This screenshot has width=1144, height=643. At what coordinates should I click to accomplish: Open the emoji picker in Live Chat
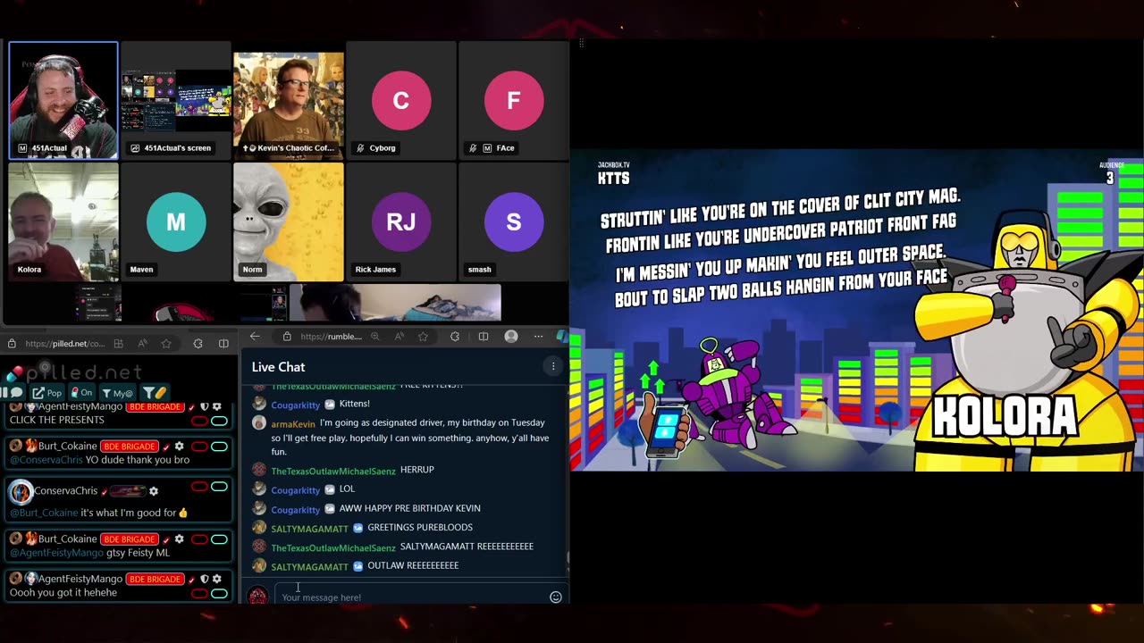click(x=555, y=597)
